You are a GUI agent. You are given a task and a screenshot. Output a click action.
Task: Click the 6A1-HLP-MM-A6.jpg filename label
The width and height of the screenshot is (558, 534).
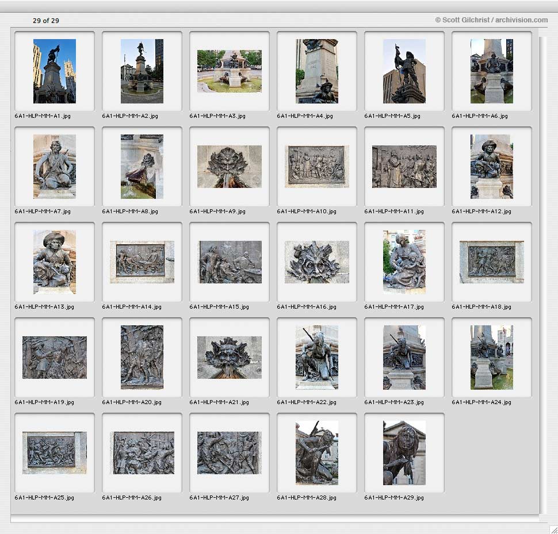[x=480, y=116]
